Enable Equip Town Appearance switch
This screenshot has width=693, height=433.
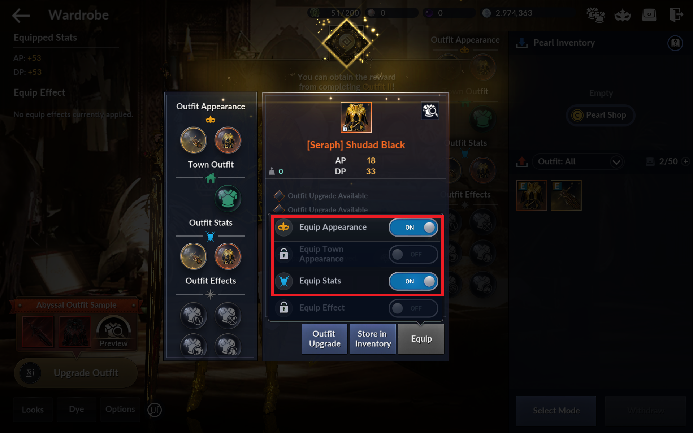click(413, 254)
